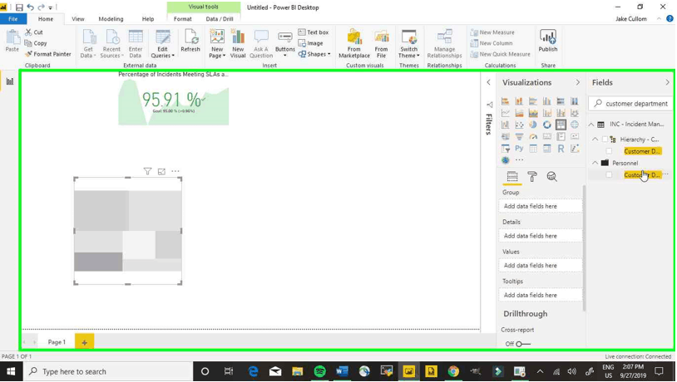Click From Marketplace custom visuals
Screen dimensions: 677x382
[354, 43]
